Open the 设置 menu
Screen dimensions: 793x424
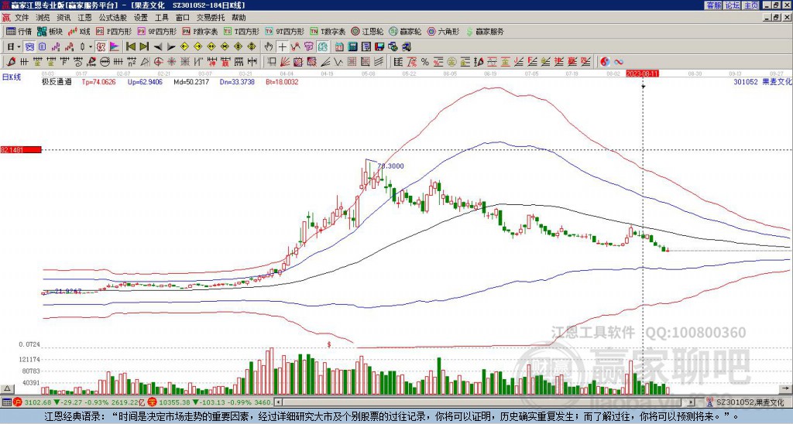tap(140, 18)
